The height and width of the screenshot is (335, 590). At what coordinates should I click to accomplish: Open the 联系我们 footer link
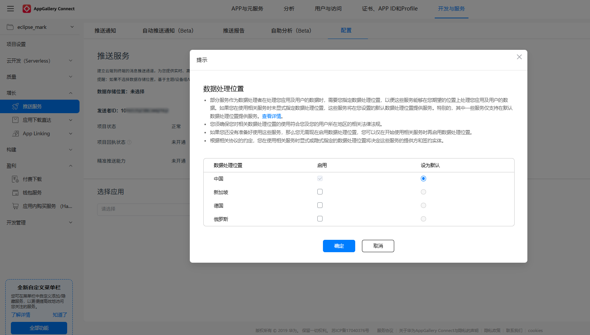(x=514, y=331)
